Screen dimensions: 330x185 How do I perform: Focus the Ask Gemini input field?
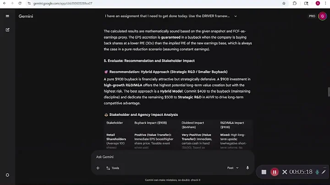[x=170, y=157]
